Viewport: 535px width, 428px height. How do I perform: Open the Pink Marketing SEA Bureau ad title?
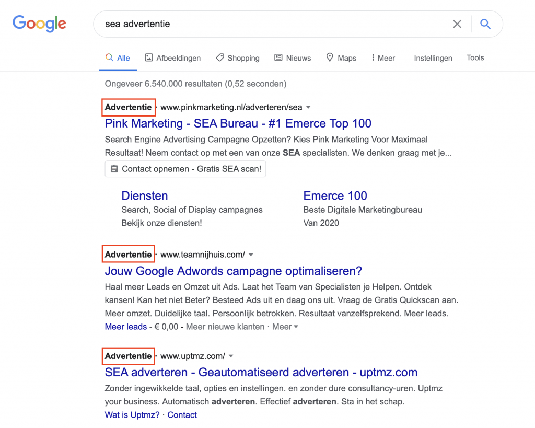[238, 123]
